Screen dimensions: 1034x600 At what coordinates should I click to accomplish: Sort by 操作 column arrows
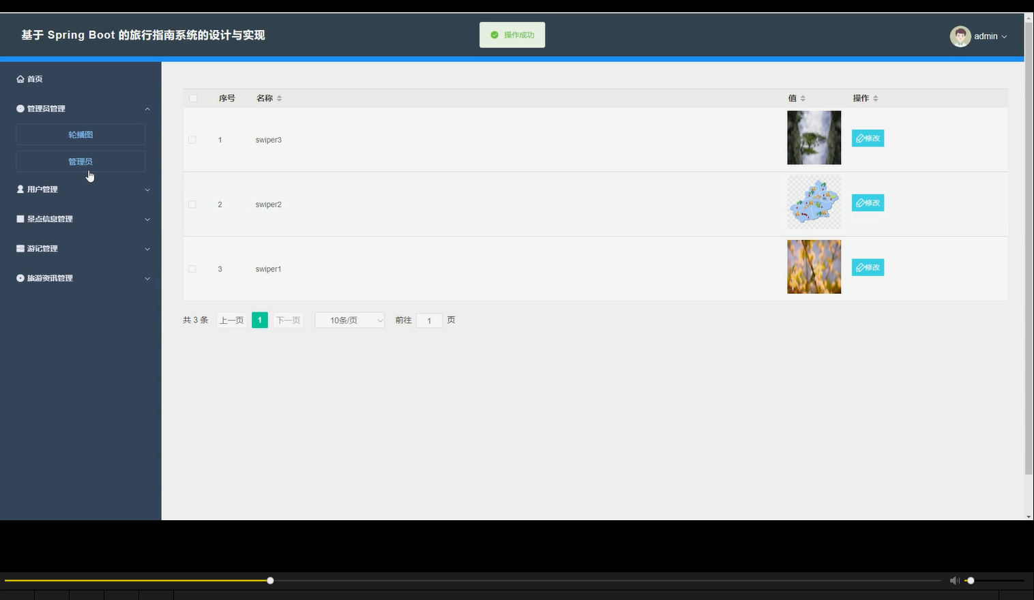tap(876, 98)
